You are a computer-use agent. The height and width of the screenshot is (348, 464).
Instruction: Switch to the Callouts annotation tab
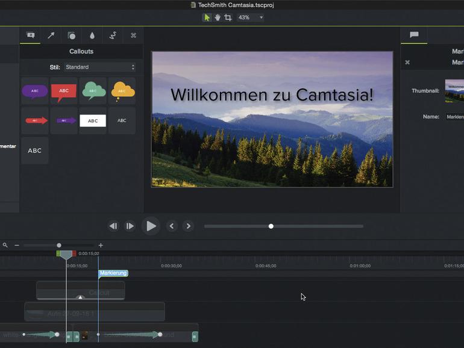point(31,36)
